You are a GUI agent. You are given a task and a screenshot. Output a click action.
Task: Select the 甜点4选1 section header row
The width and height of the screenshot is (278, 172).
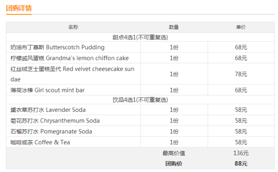(140, 37)
